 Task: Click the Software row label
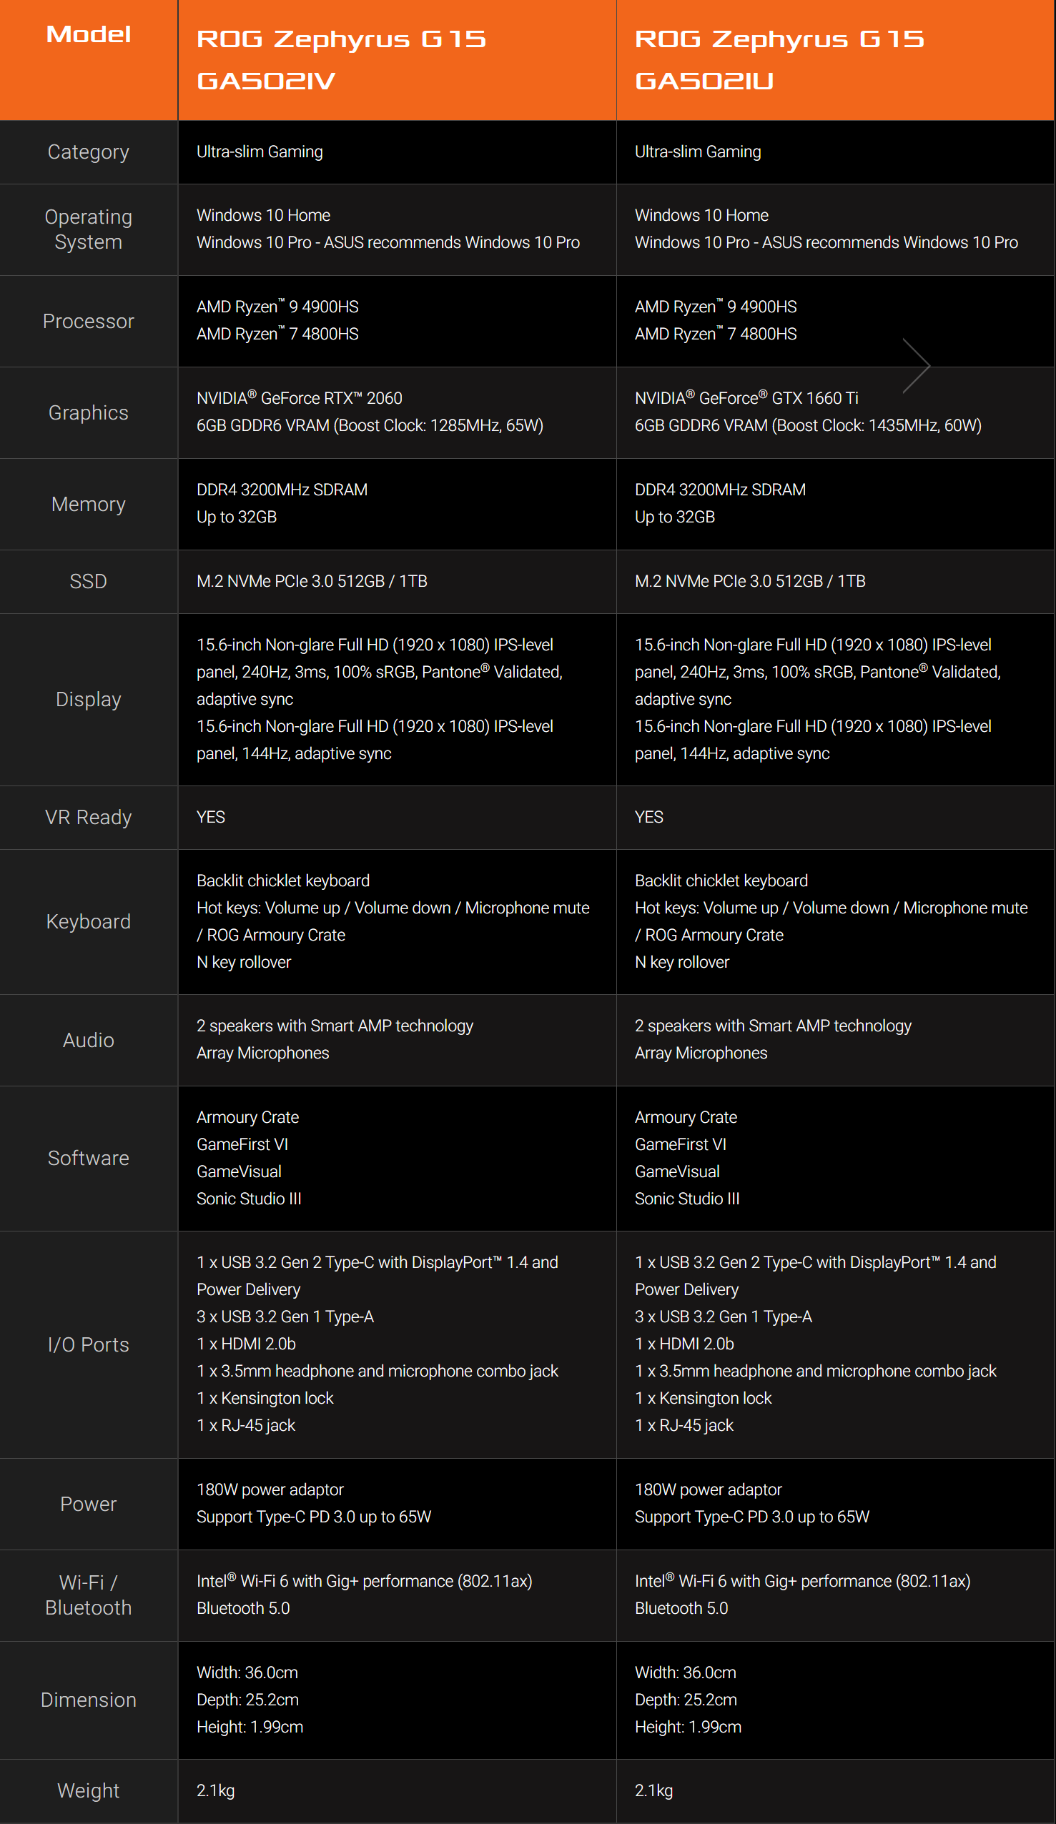[89, 1158]
